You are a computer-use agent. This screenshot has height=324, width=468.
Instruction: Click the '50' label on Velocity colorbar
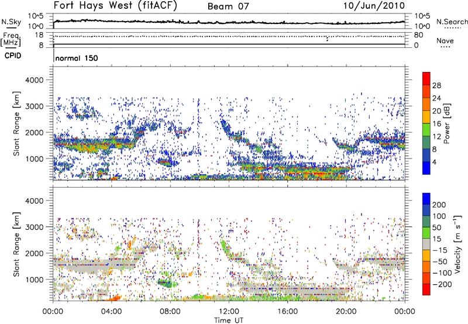[x=436, y=228]
